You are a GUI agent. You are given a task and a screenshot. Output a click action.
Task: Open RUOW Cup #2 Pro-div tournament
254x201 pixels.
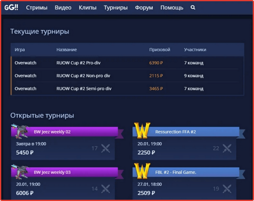pyautogui.click(x=78, y=63)
